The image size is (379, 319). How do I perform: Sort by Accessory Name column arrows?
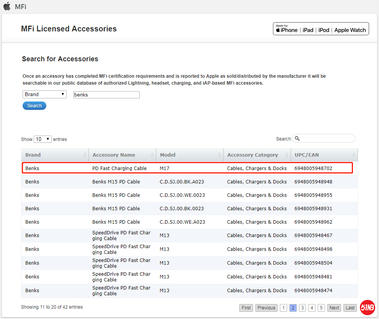[152, 155]
